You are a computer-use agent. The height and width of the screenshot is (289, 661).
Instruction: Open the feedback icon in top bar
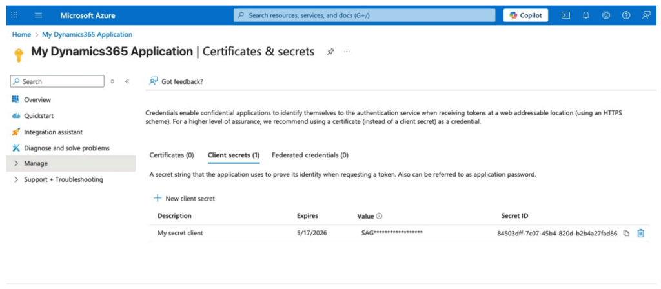pyautogui.click(x=646, y=15)
